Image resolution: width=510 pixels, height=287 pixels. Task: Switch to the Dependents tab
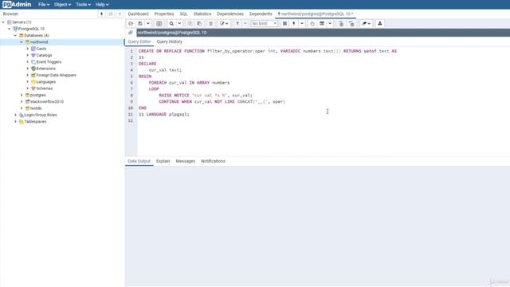coord(261,14)
